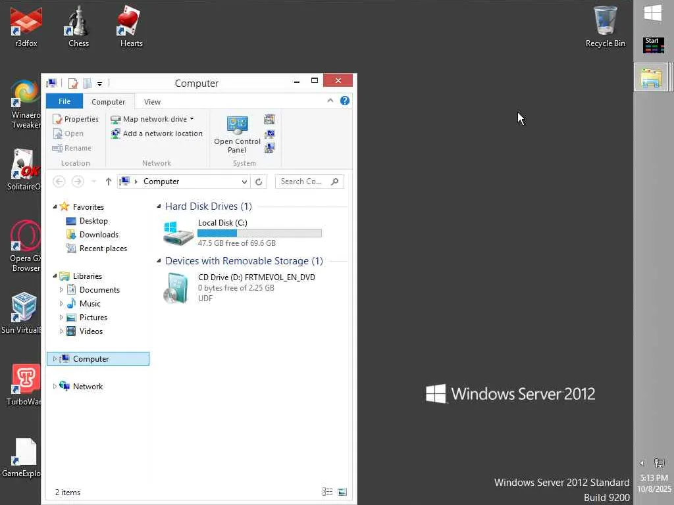Switch to large icons view in the status bar
The width and height of the screenshot is (674, 505).
pyautogui.click(x=342, y=492)
